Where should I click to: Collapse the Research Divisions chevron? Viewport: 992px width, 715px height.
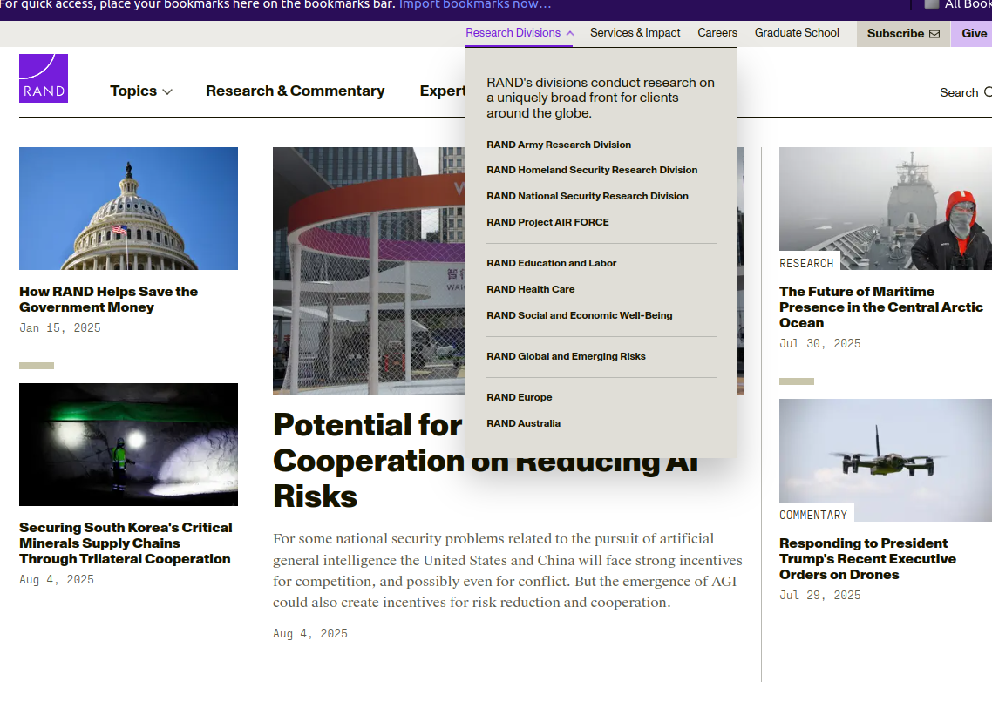pos(570,33)
